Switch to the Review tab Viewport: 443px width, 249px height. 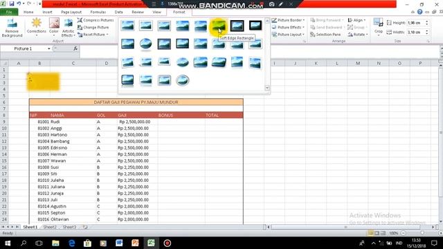(138, 12)
